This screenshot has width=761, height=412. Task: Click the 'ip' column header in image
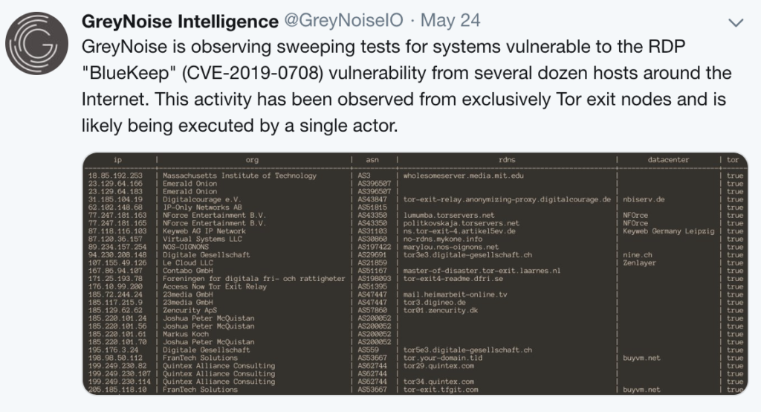pos(118,160)
